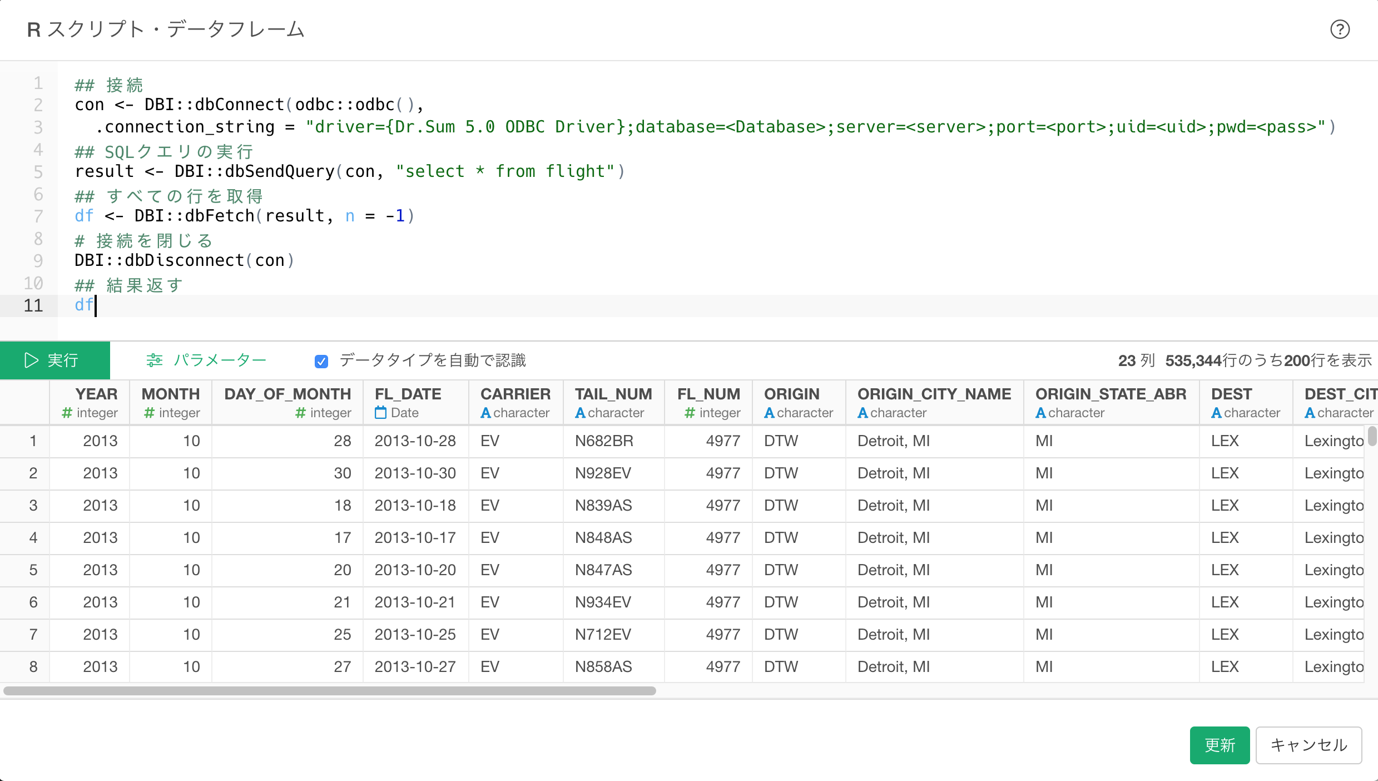Click the title R スクリプト・データフレーム
The image size is (1378, 781).
[166, 29]
